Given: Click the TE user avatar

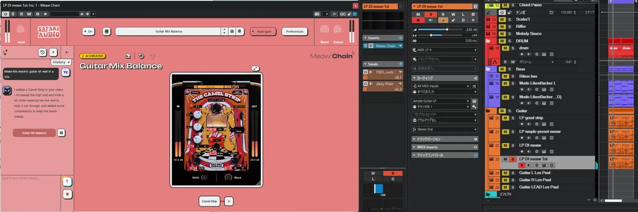Looking at the screenshot, I should point(66,72).
